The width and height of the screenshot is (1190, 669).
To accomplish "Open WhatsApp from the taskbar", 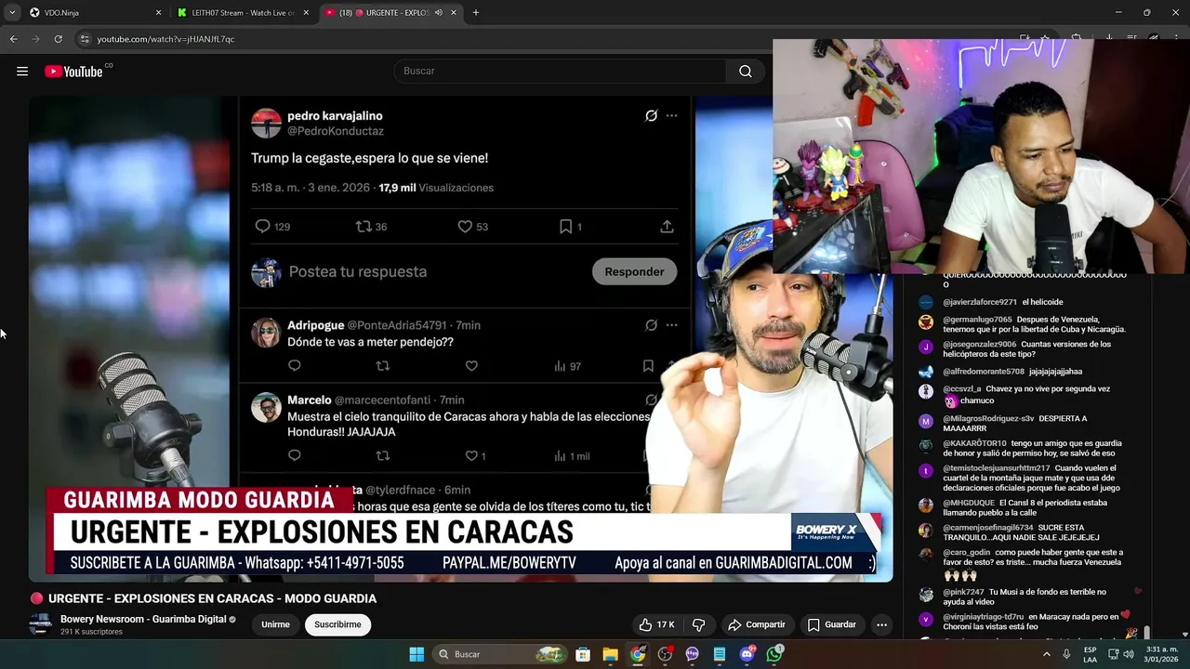I will pyautogui.click(x=774, y=654).
